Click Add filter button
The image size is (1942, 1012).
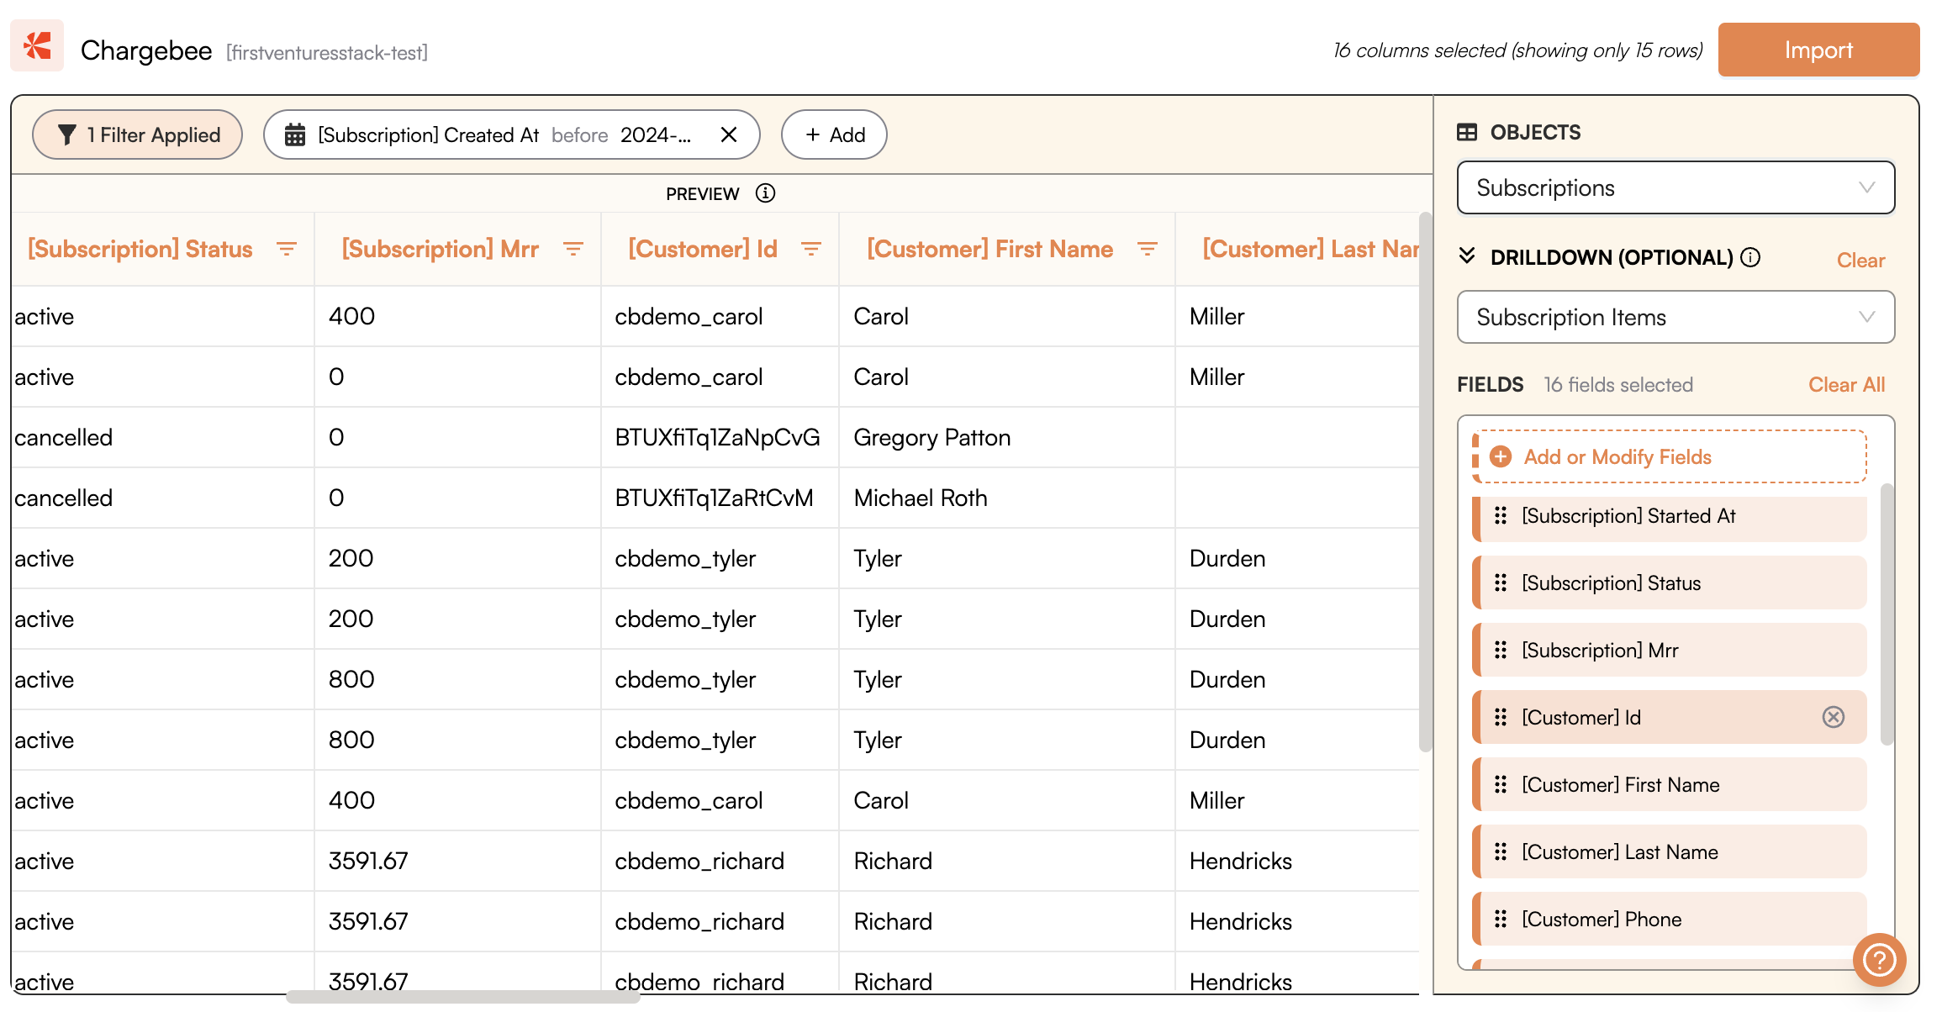(834, 134)
